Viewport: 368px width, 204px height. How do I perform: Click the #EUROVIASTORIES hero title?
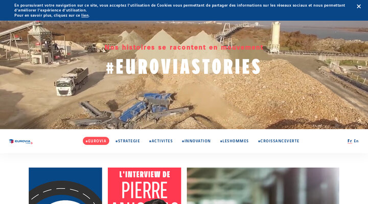click(183, 67)
